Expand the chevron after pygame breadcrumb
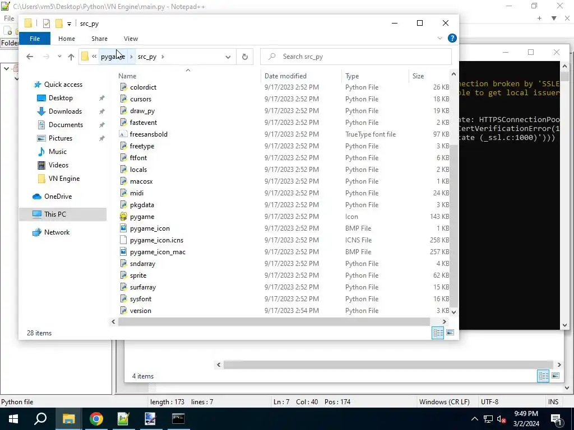The width and height of the screenshot is (574, 430). (131, 57)
